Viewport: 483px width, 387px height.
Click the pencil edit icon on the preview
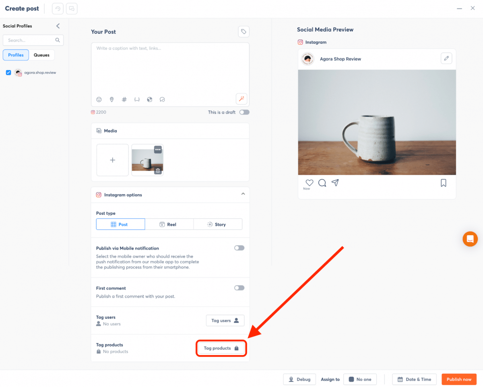(446, 58)
